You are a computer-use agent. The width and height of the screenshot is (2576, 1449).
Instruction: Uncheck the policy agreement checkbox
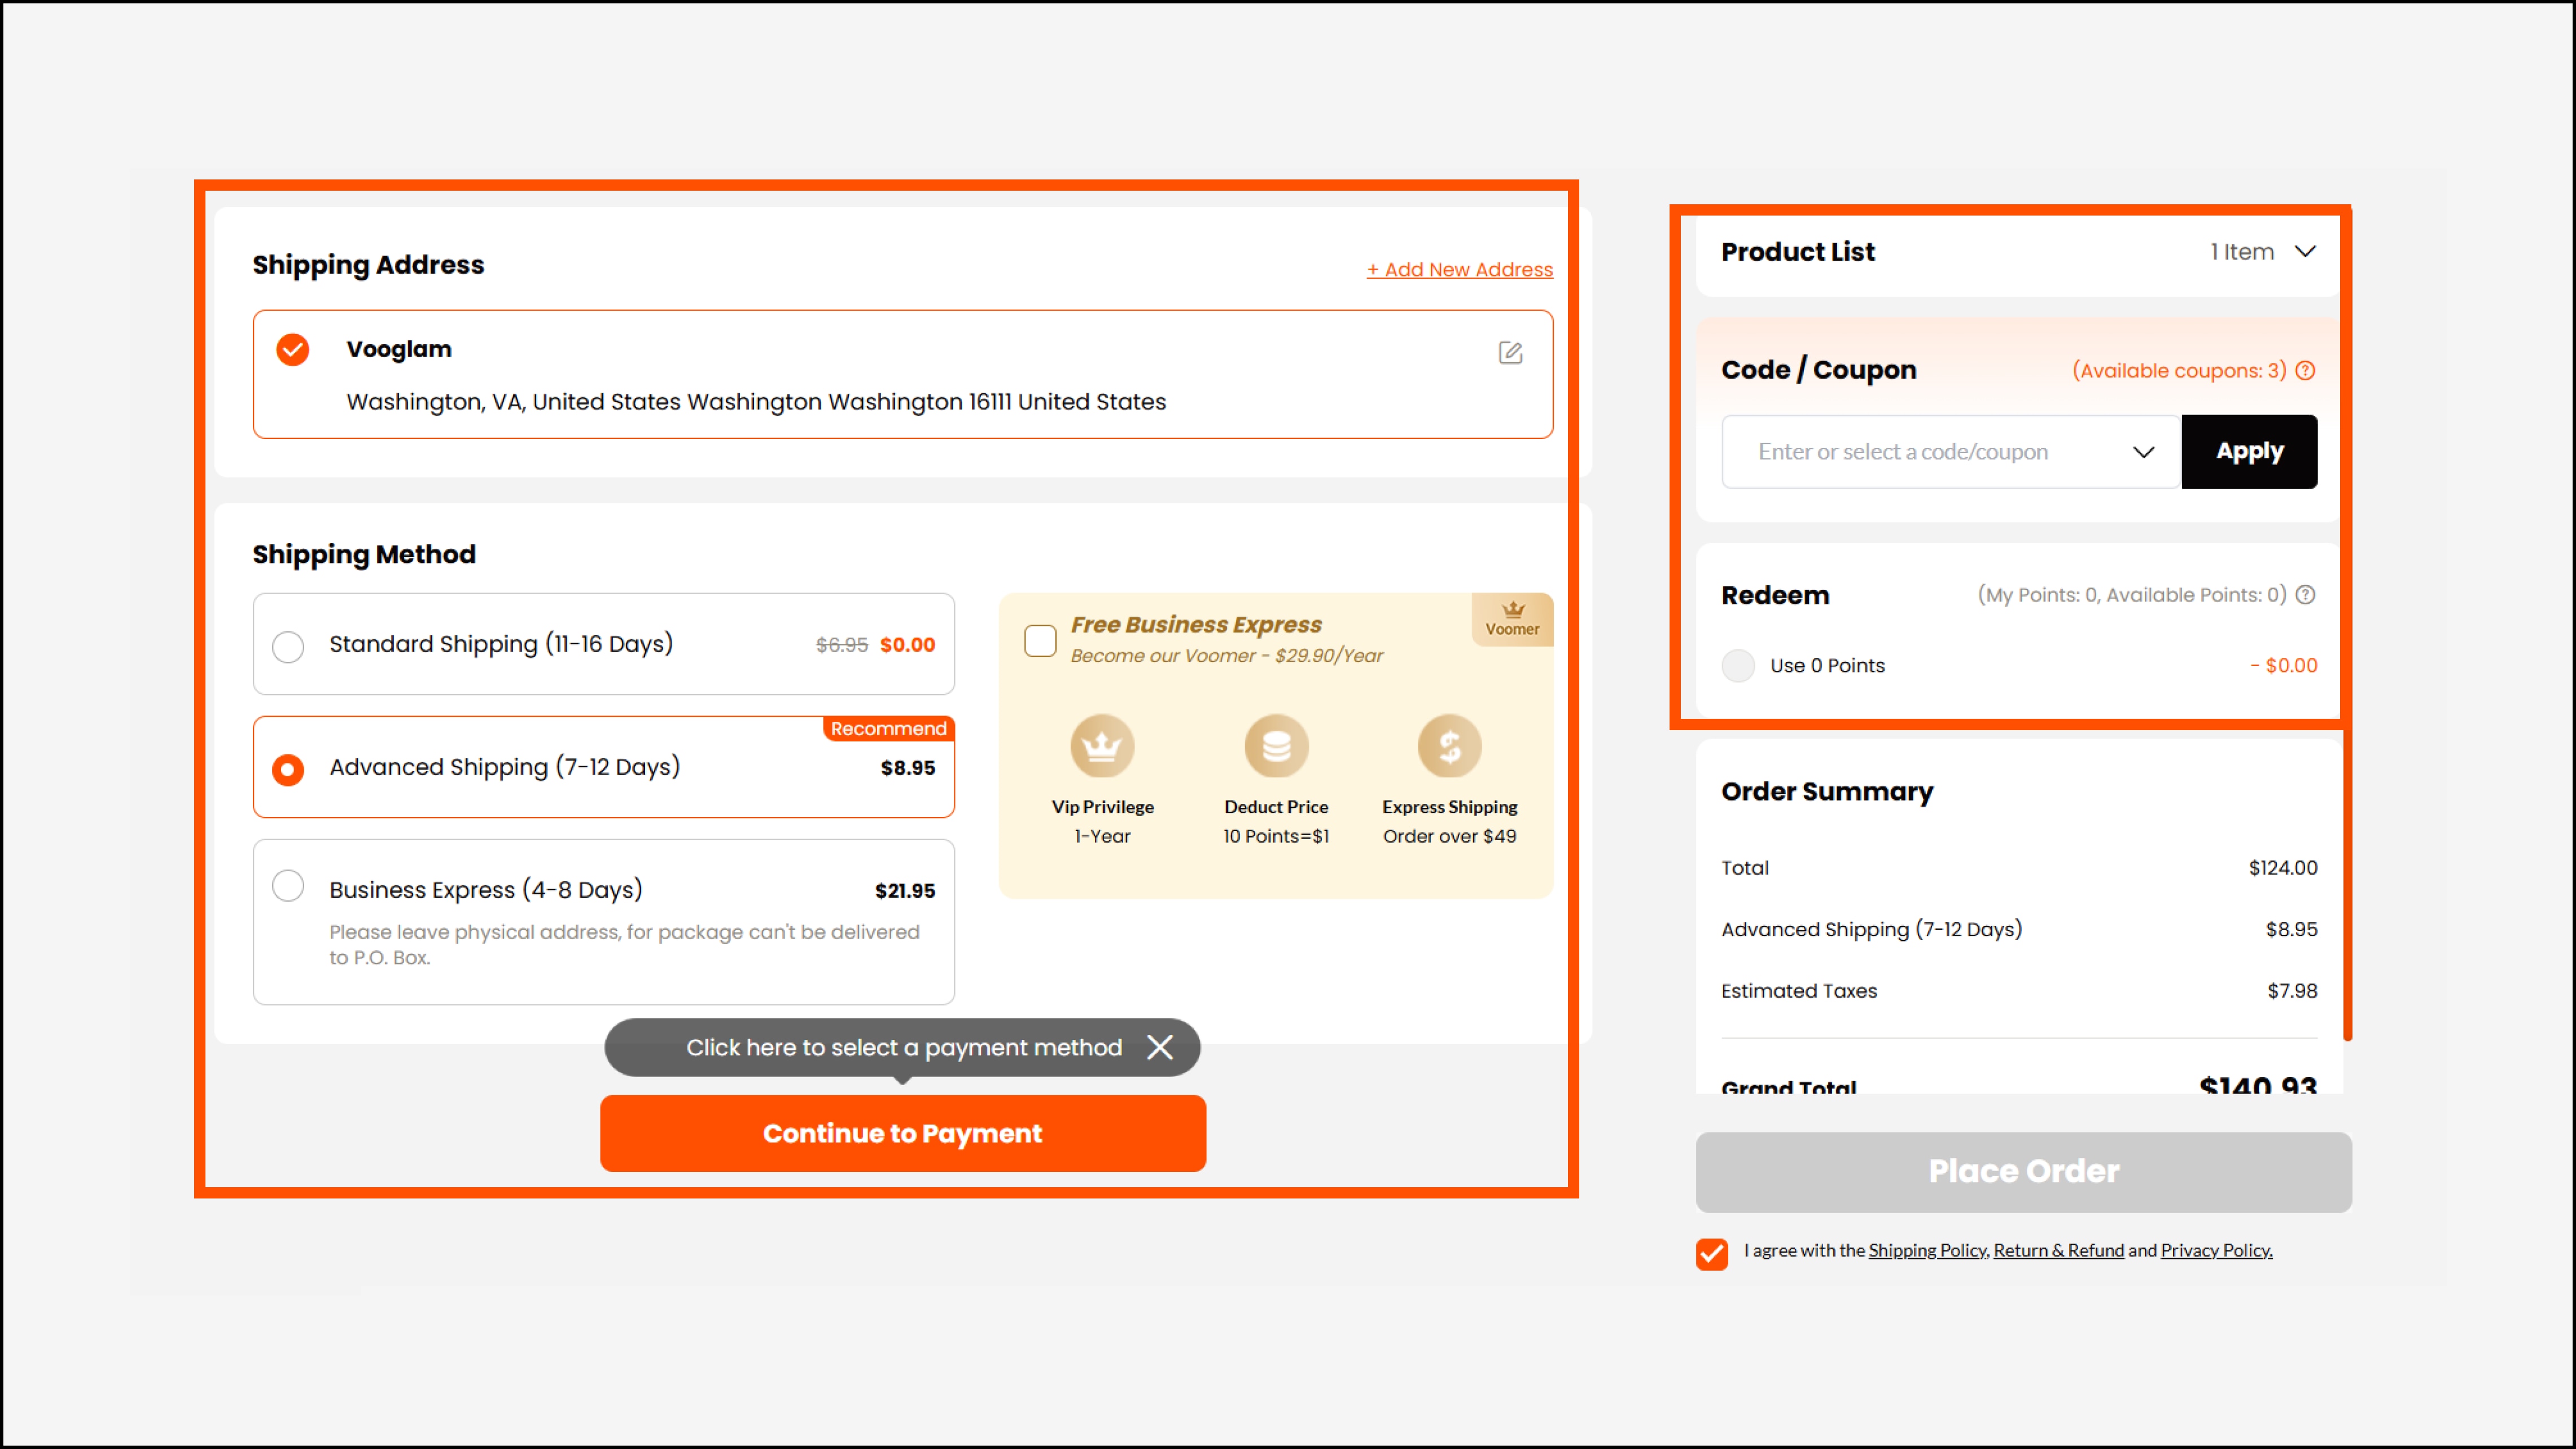coord(1711,1253)
